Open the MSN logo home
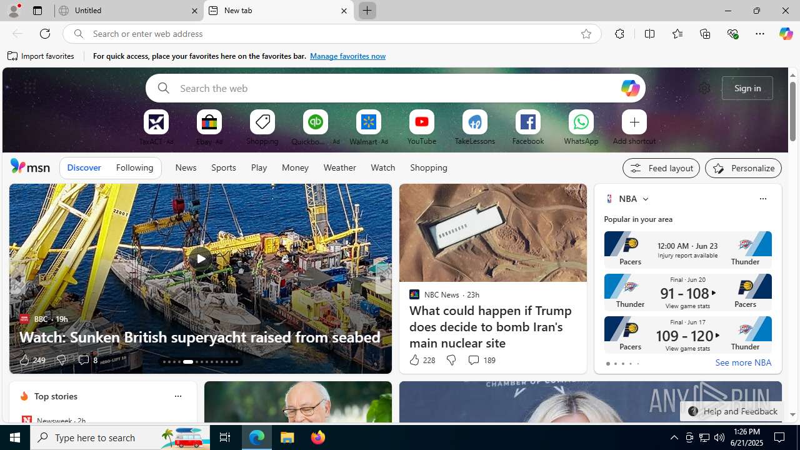Viewport: 800px width, 450px height. click(30, 167)
